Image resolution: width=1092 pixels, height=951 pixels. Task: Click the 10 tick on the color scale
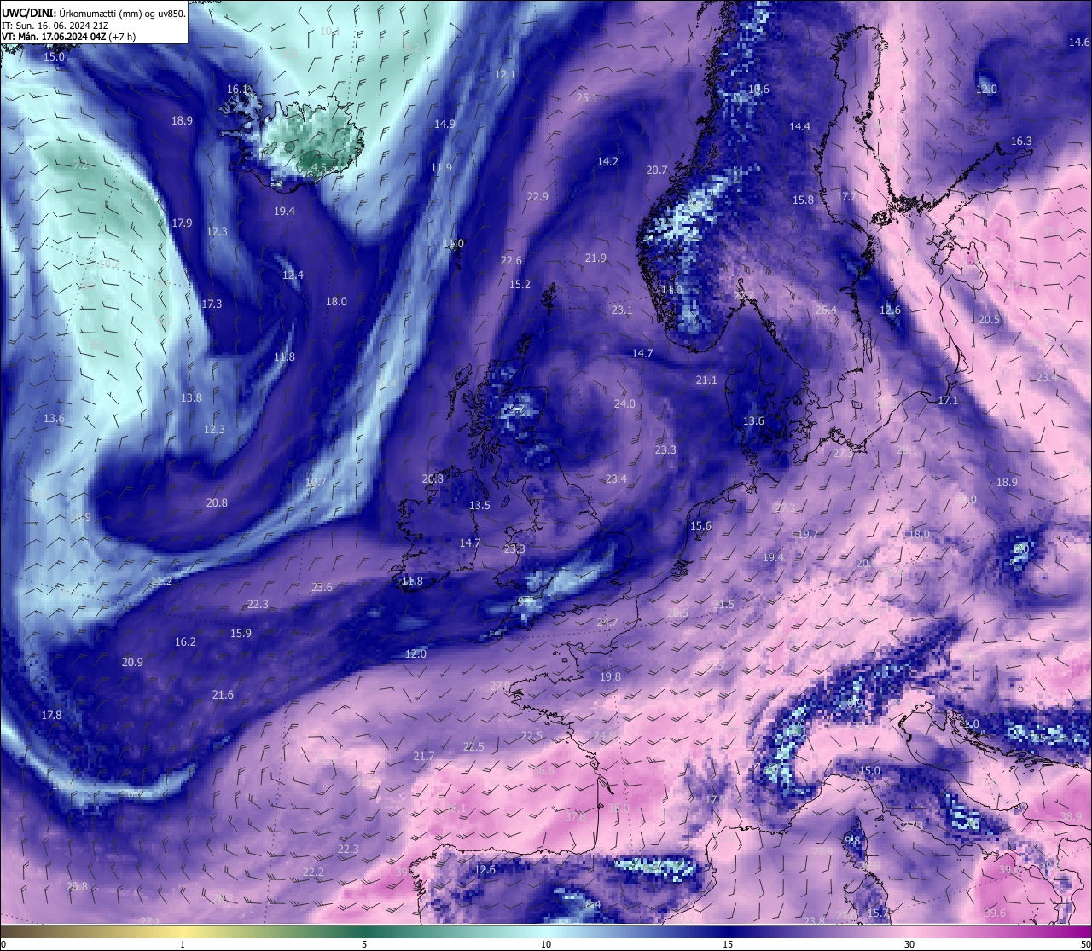tap(546, 944)
